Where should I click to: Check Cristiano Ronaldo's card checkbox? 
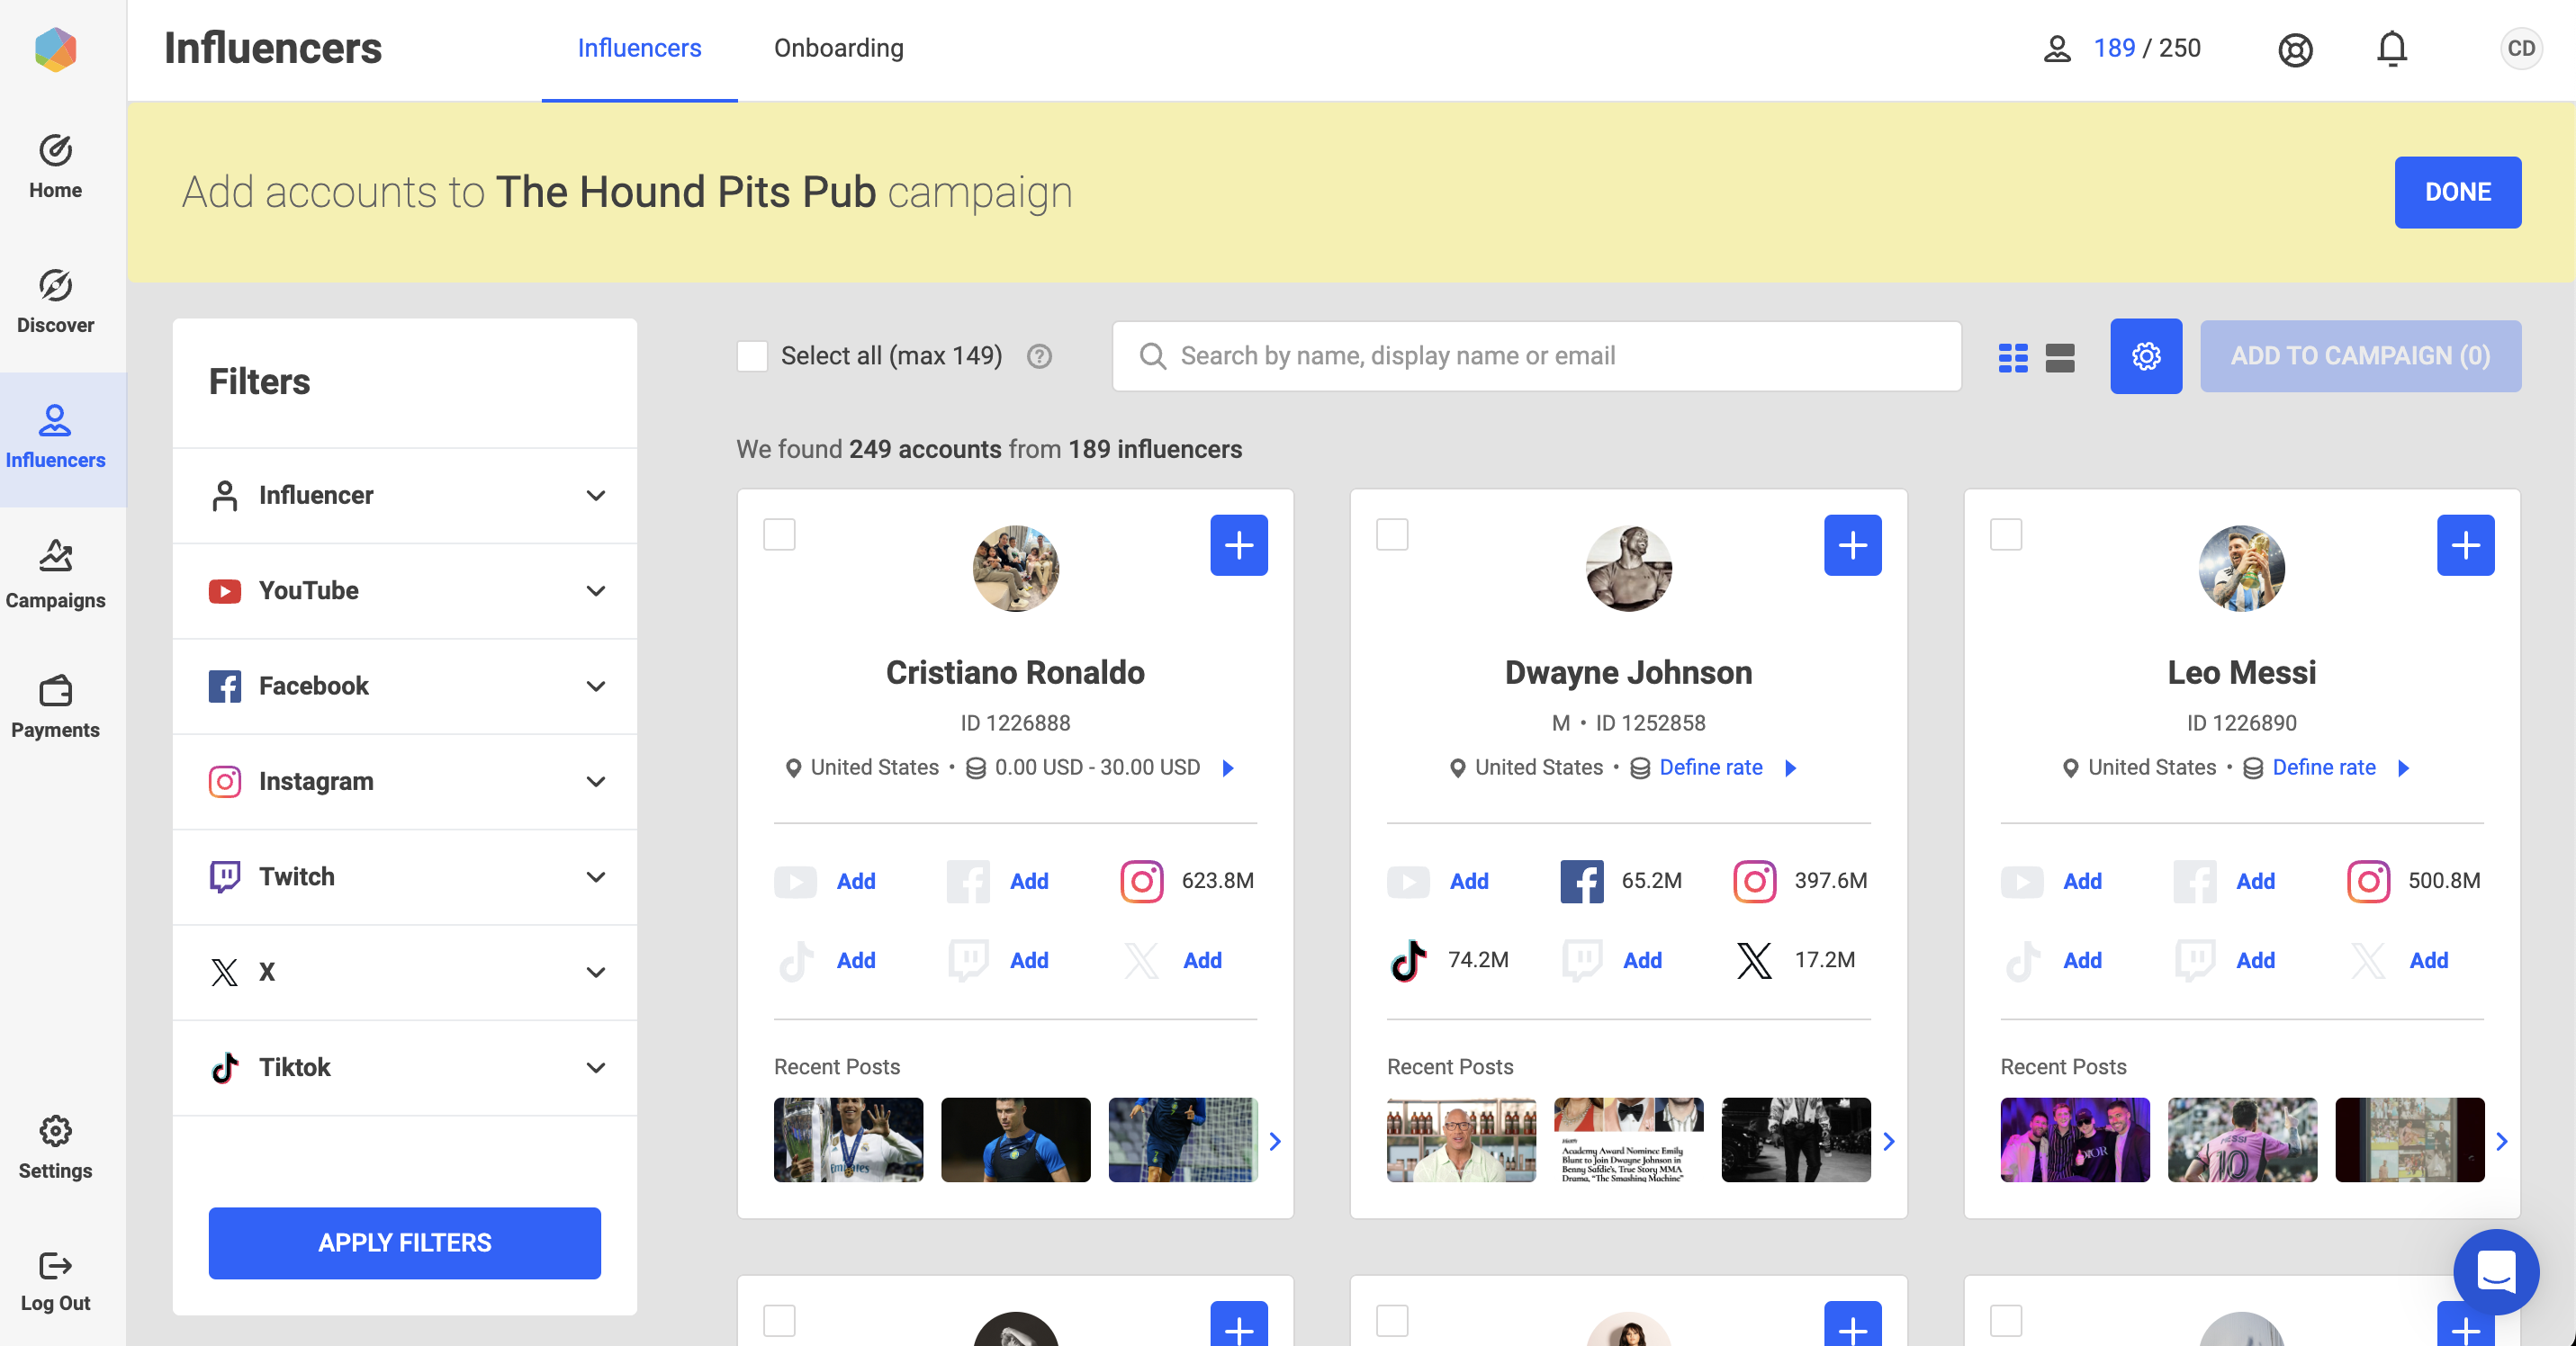click(x=779, y=534)
